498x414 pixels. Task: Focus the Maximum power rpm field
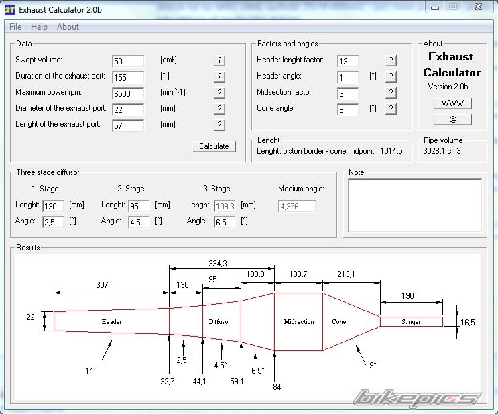(x=127, y=93)
